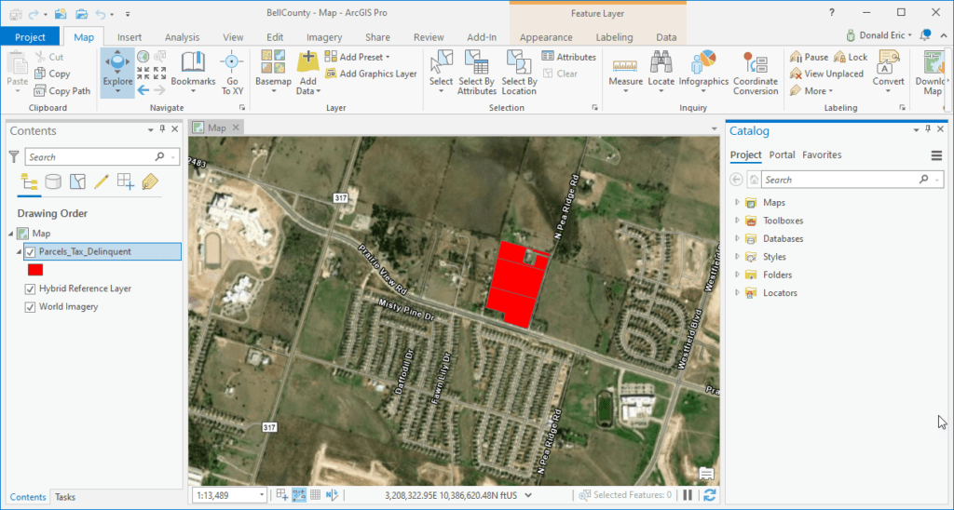Toggle the grid display button
Screen dimensions: 954x510
pos(315,495)
